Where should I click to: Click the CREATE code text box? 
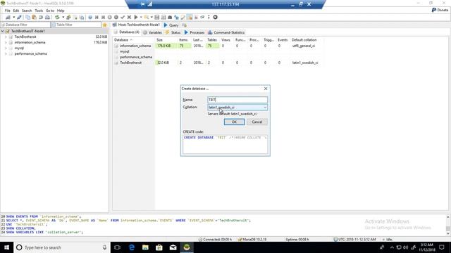(225, 144)
